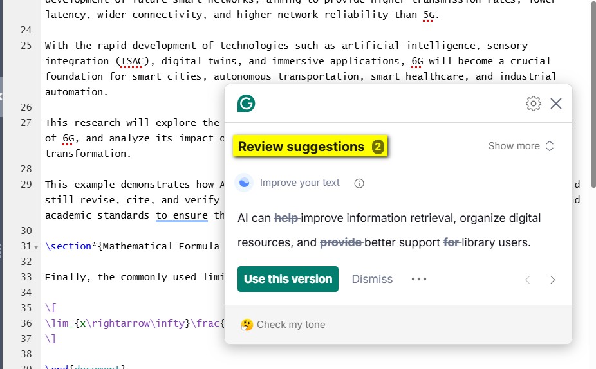Open info icon beside Improve your text
Viewport: 596px width, 369px height.
[359, 183]
